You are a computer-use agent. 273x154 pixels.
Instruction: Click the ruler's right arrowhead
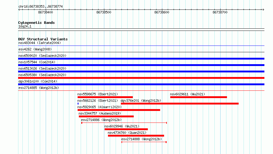pos(263,9)
